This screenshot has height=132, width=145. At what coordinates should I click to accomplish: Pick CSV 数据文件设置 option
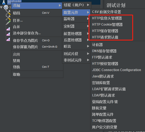click(107, 12)
